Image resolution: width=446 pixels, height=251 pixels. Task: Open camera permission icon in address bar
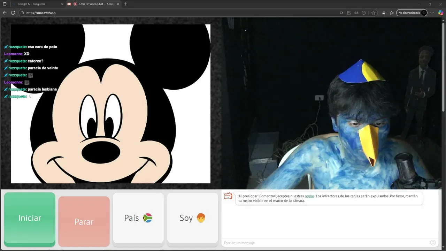tap(341, 13)
